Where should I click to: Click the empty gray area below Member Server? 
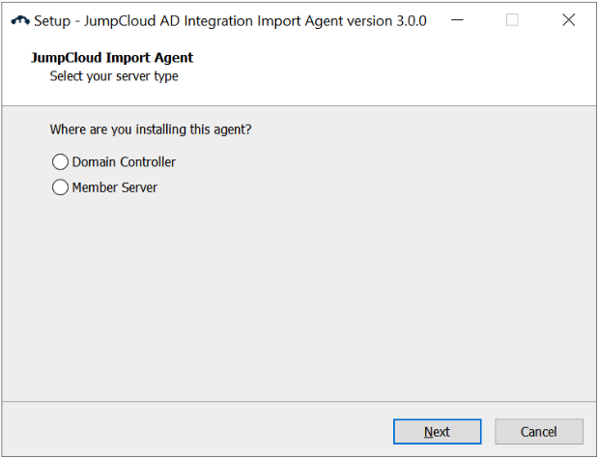(x=290, y=290)
